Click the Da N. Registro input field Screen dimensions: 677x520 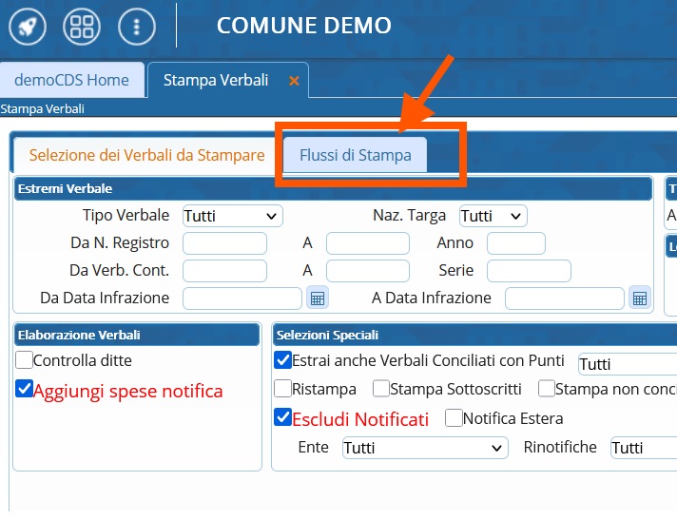[224, 243]
